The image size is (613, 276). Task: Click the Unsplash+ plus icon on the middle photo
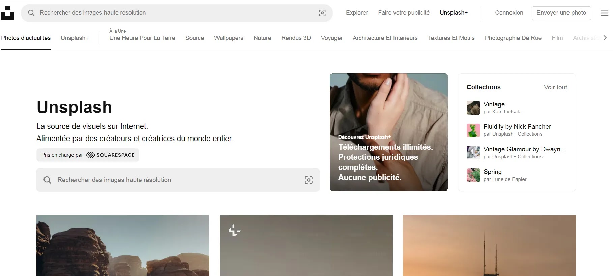[x=235, y=231]
